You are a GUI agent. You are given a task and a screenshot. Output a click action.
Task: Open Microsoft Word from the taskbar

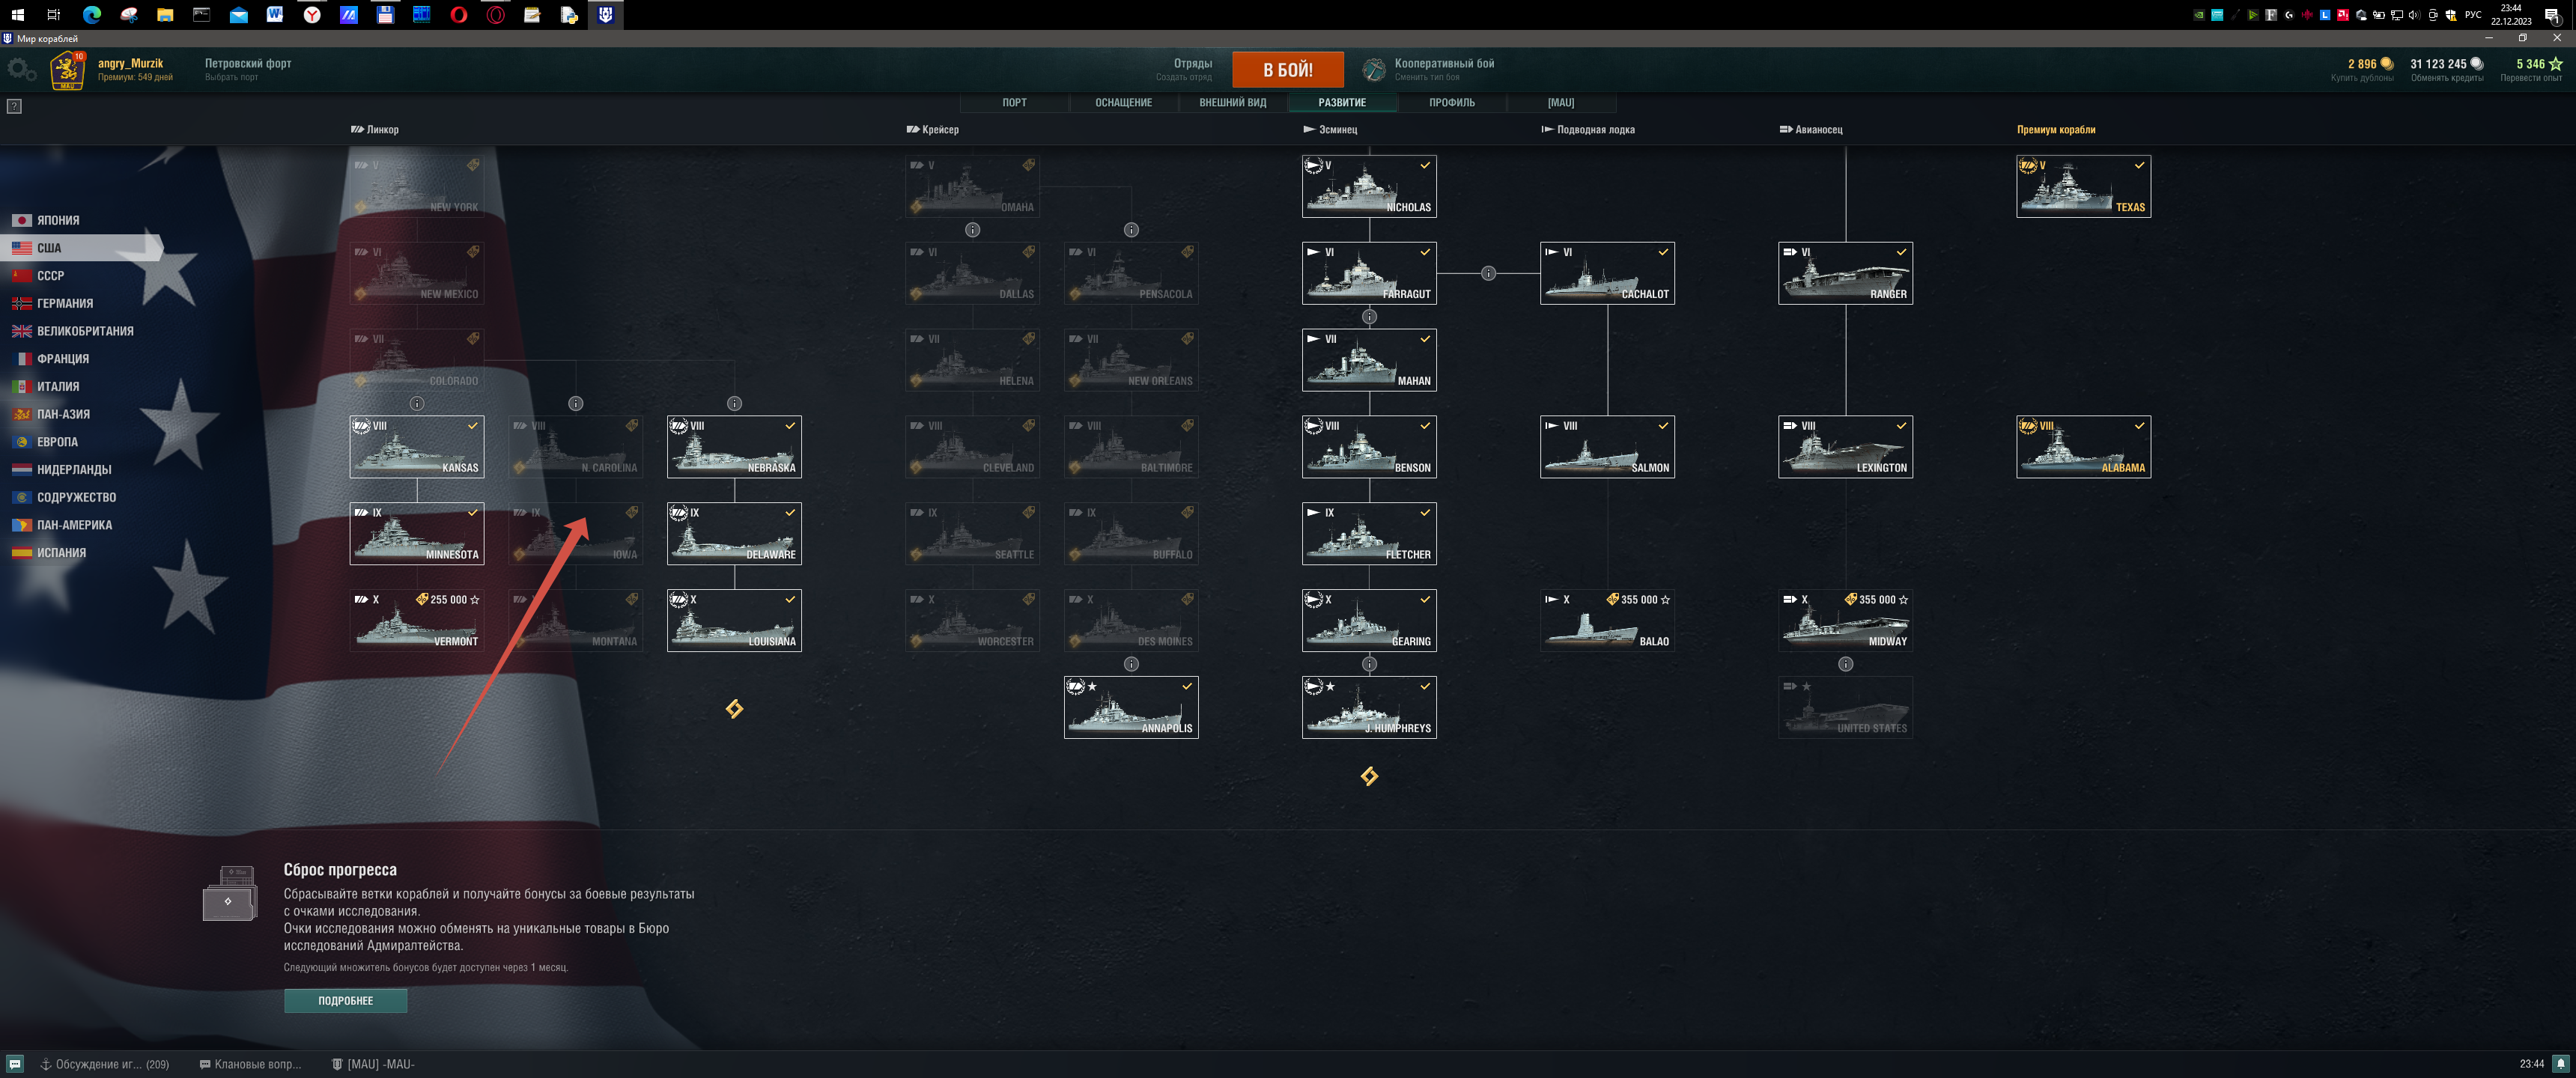coord(275,14)
